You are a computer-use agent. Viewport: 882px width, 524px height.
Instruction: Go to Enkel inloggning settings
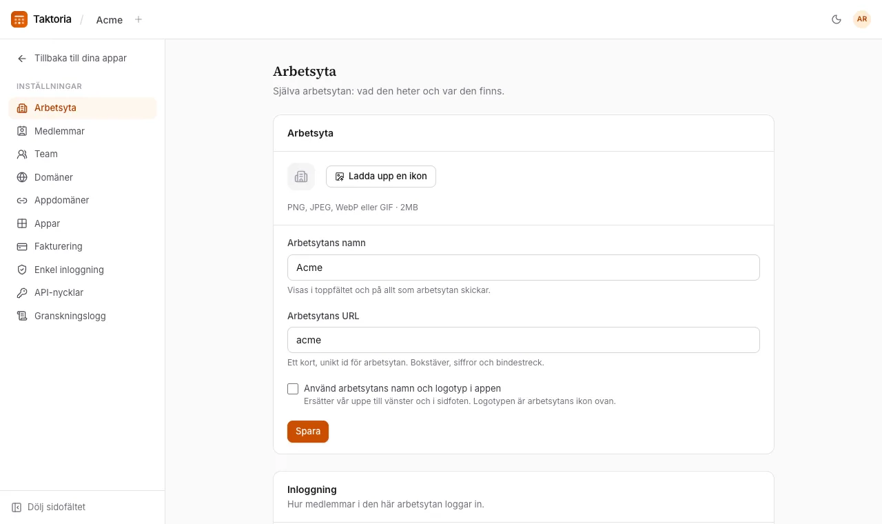pos(83,270)
